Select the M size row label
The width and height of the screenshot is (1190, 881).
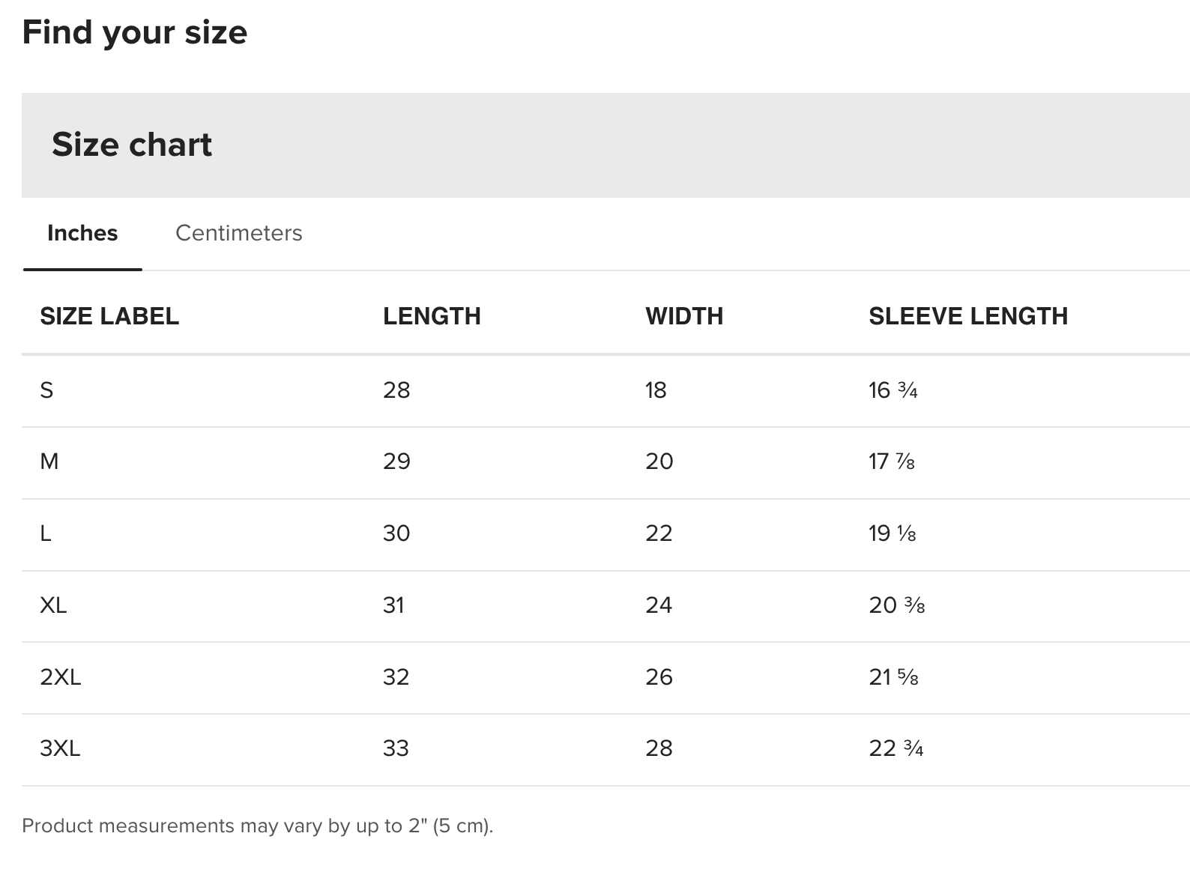point(49,461)
